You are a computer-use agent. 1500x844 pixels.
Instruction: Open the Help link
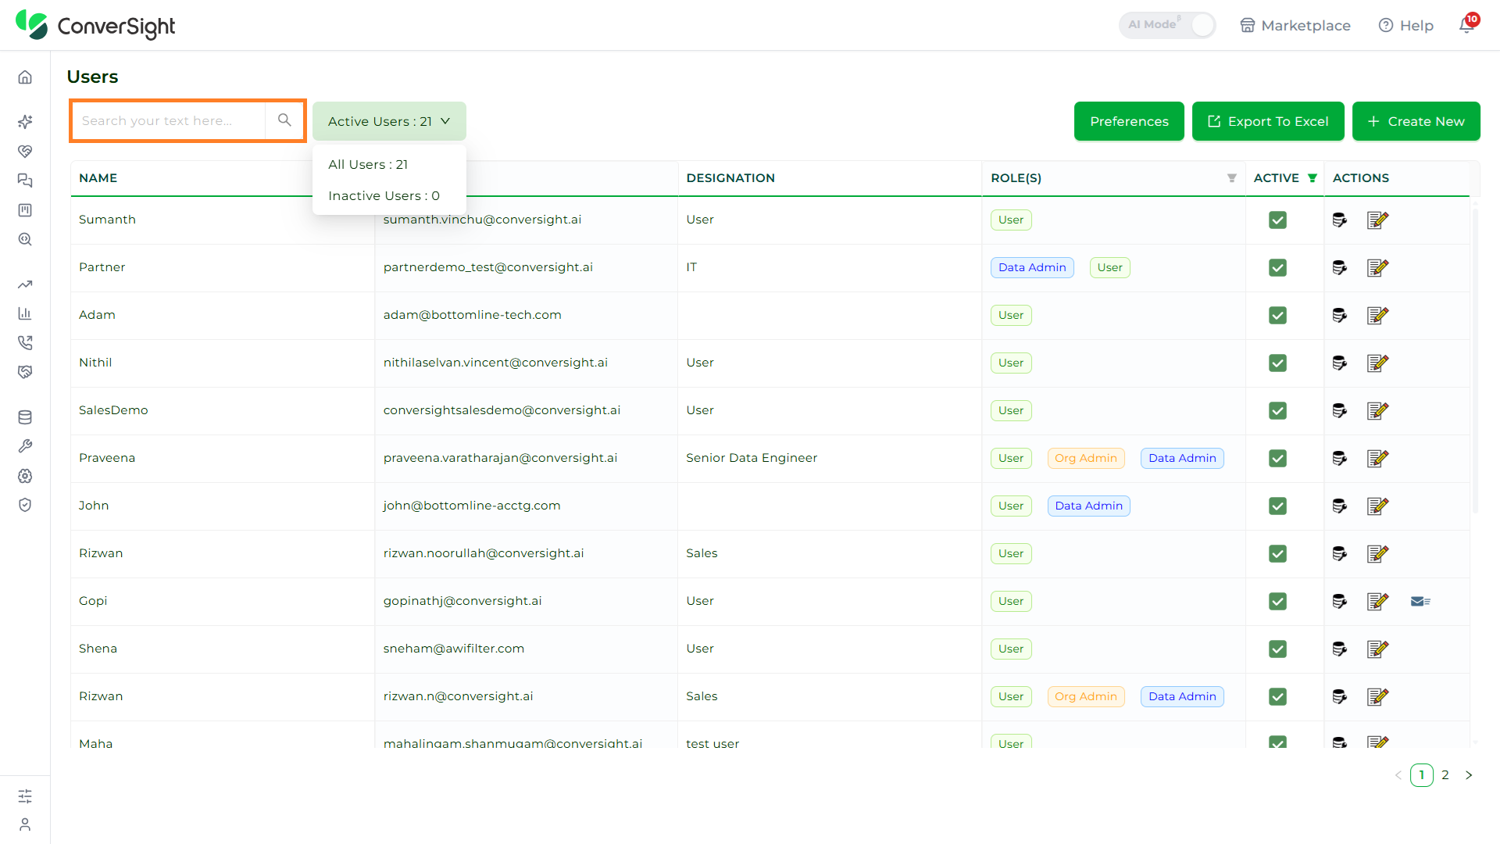click(x=1406, y=25)
